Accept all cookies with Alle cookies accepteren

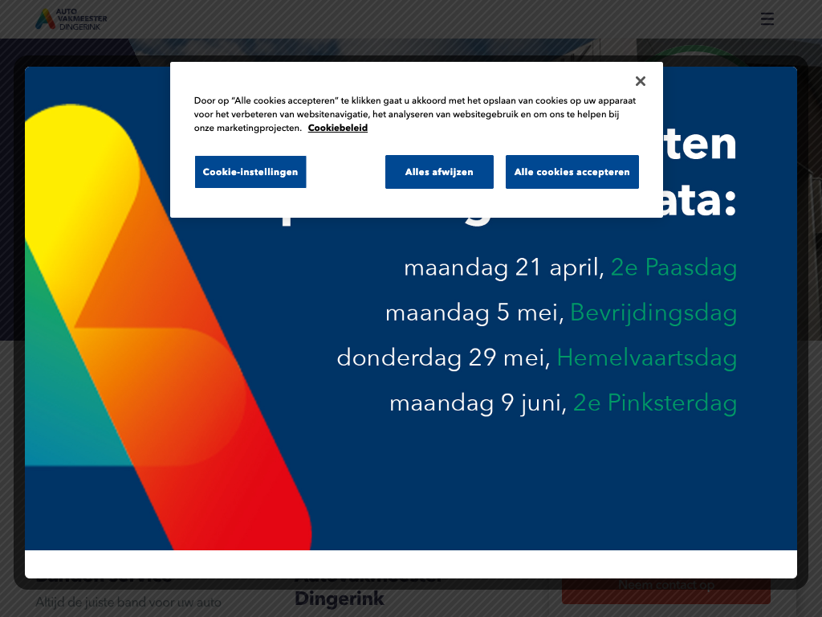coord(572,172)
